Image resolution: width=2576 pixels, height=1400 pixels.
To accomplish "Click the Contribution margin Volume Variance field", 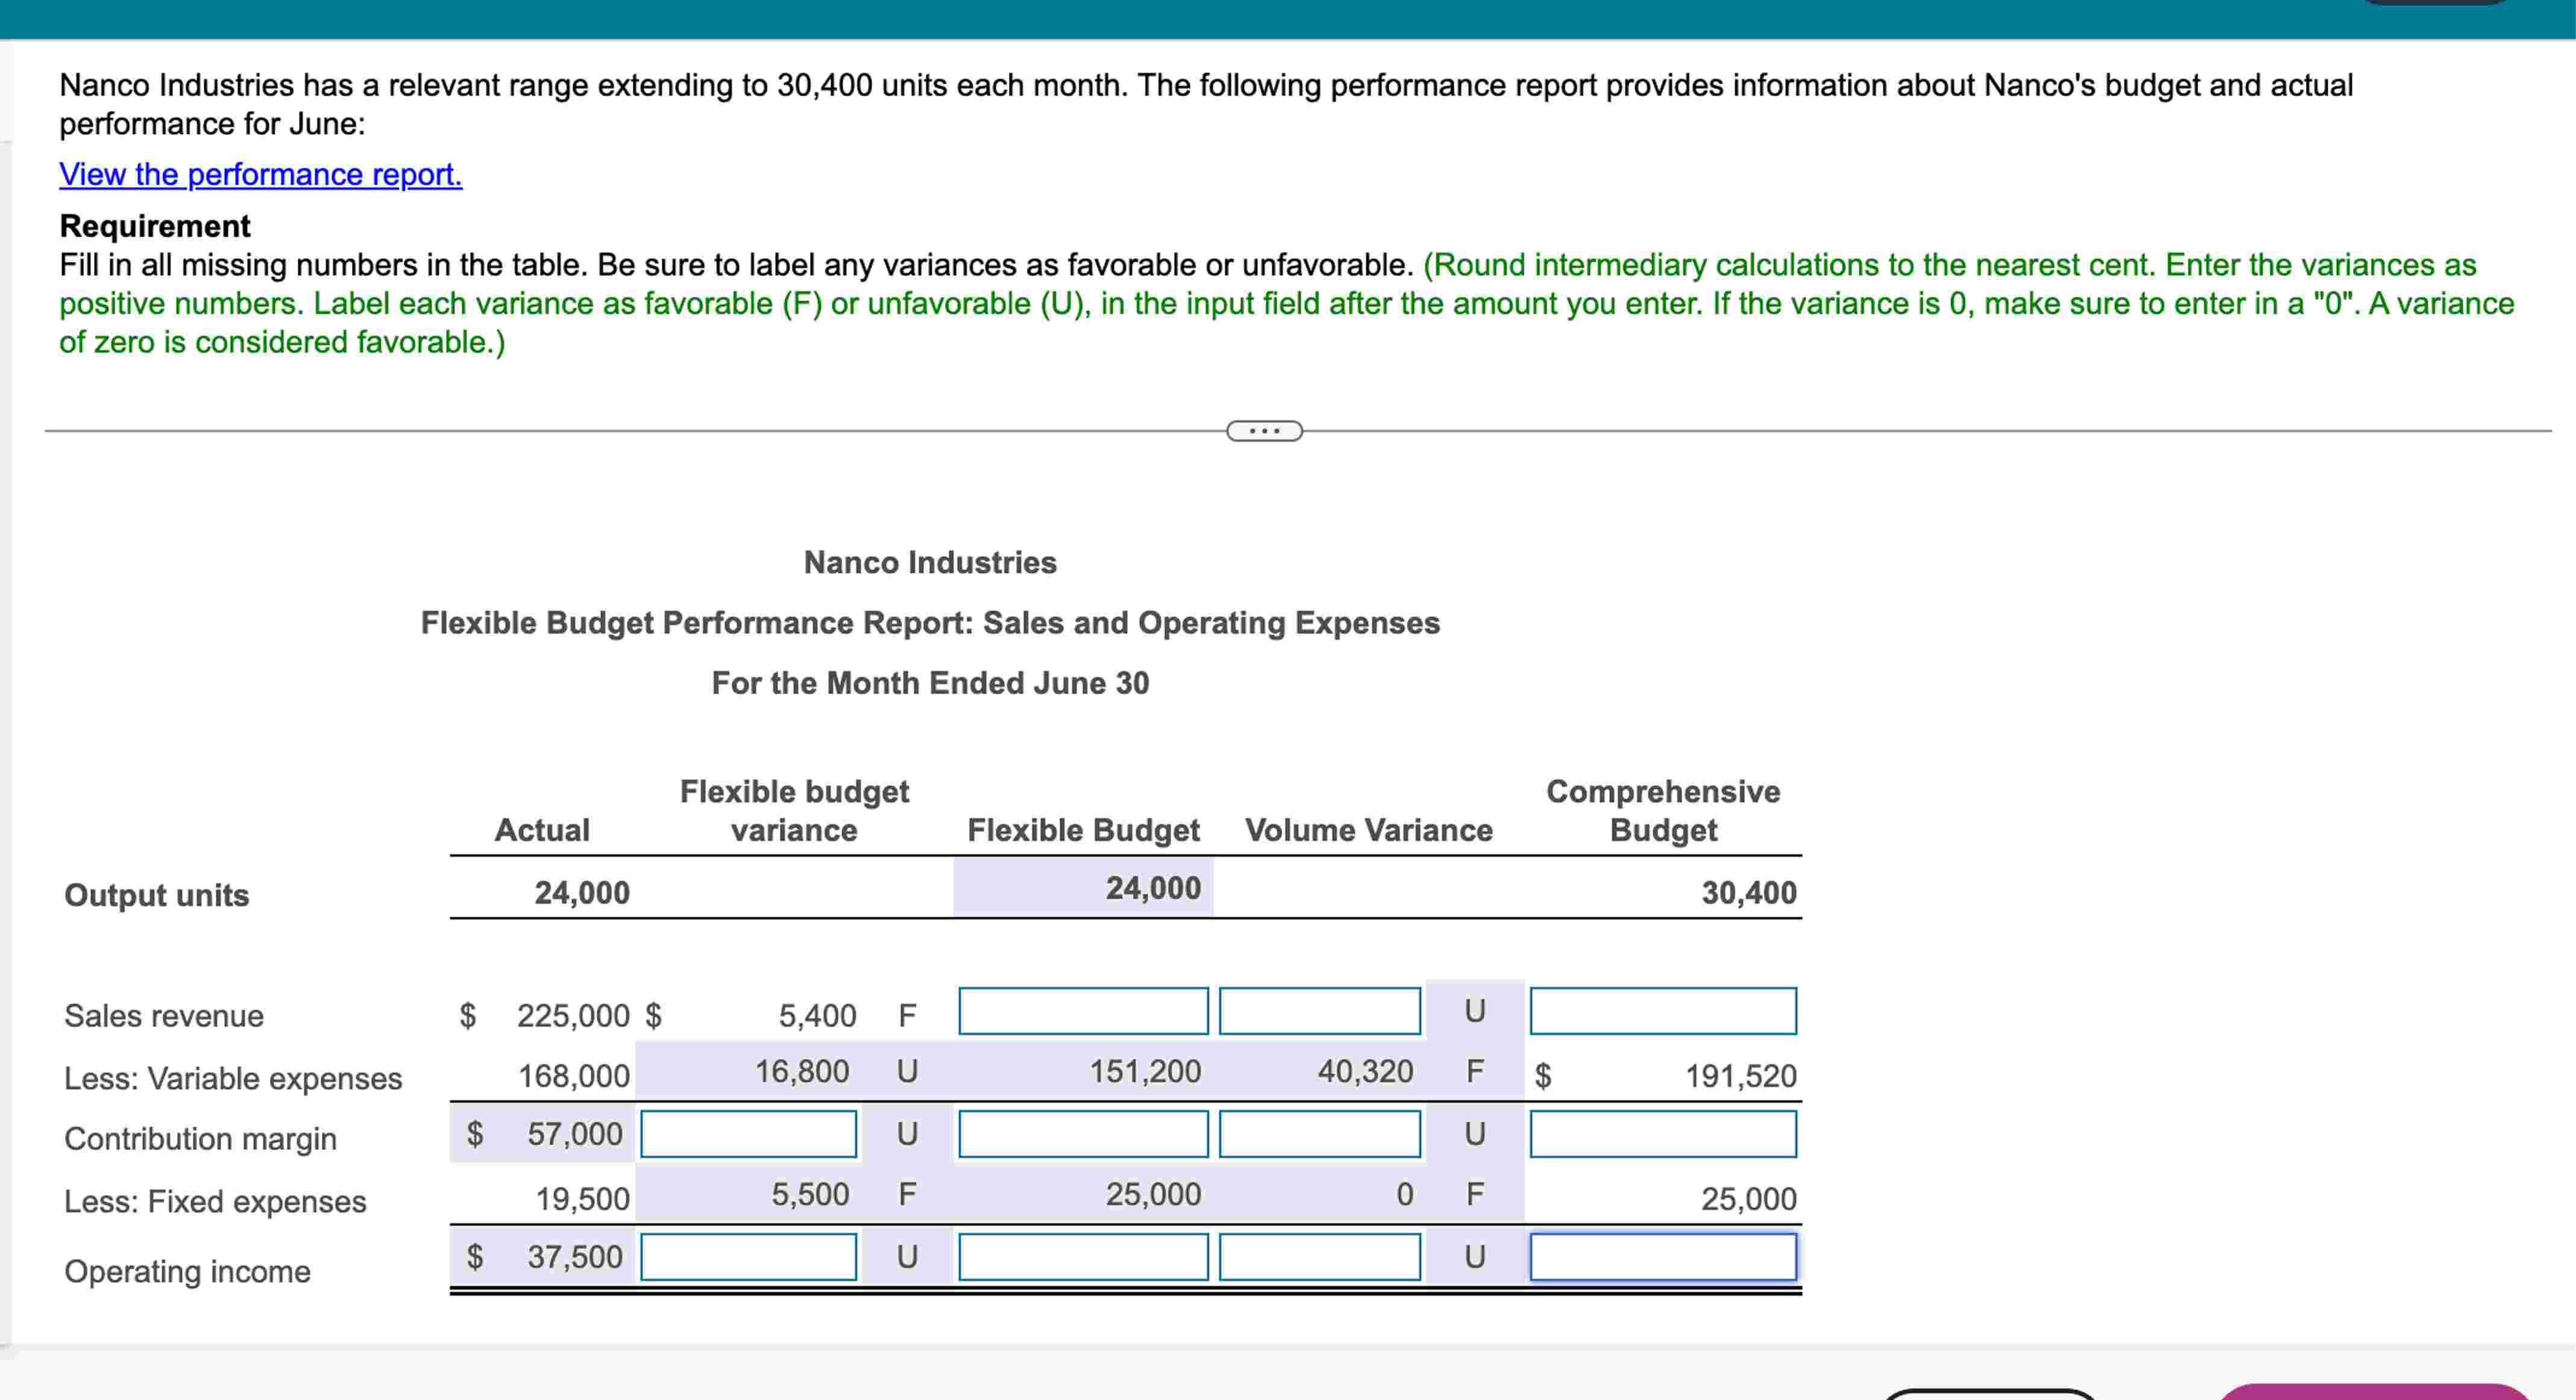I will 1319,1135.
